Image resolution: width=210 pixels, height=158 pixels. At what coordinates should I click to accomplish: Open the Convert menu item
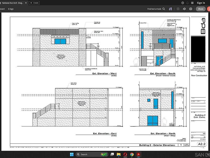click(x=2, y=9)
